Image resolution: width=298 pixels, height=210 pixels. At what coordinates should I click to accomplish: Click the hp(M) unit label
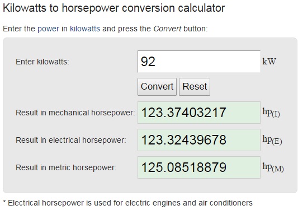[273, 167]
